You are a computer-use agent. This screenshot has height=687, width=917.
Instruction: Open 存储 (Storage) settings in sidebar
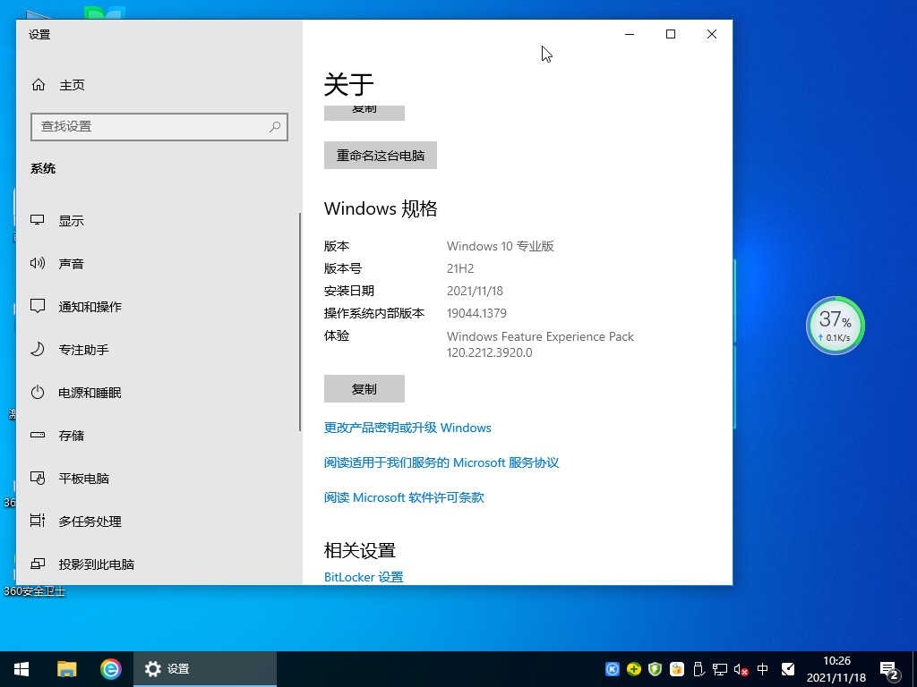(72, 435)
